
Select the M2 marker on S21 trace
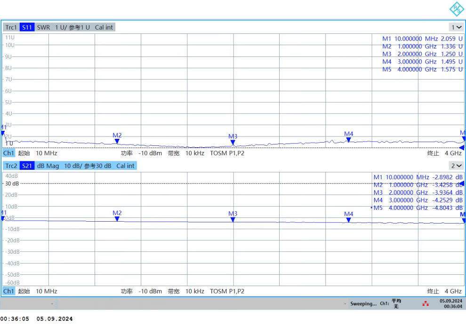coord(117,219)
